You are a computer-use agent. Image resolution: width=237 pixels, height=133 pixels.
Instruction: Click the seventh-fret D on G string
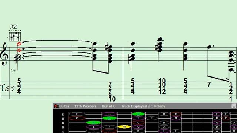164,123
